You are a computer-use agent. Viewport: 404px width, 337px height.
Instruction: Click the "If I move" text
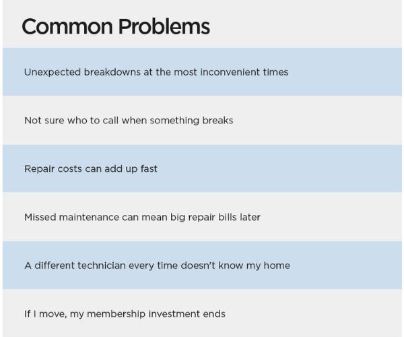(45, 314)
